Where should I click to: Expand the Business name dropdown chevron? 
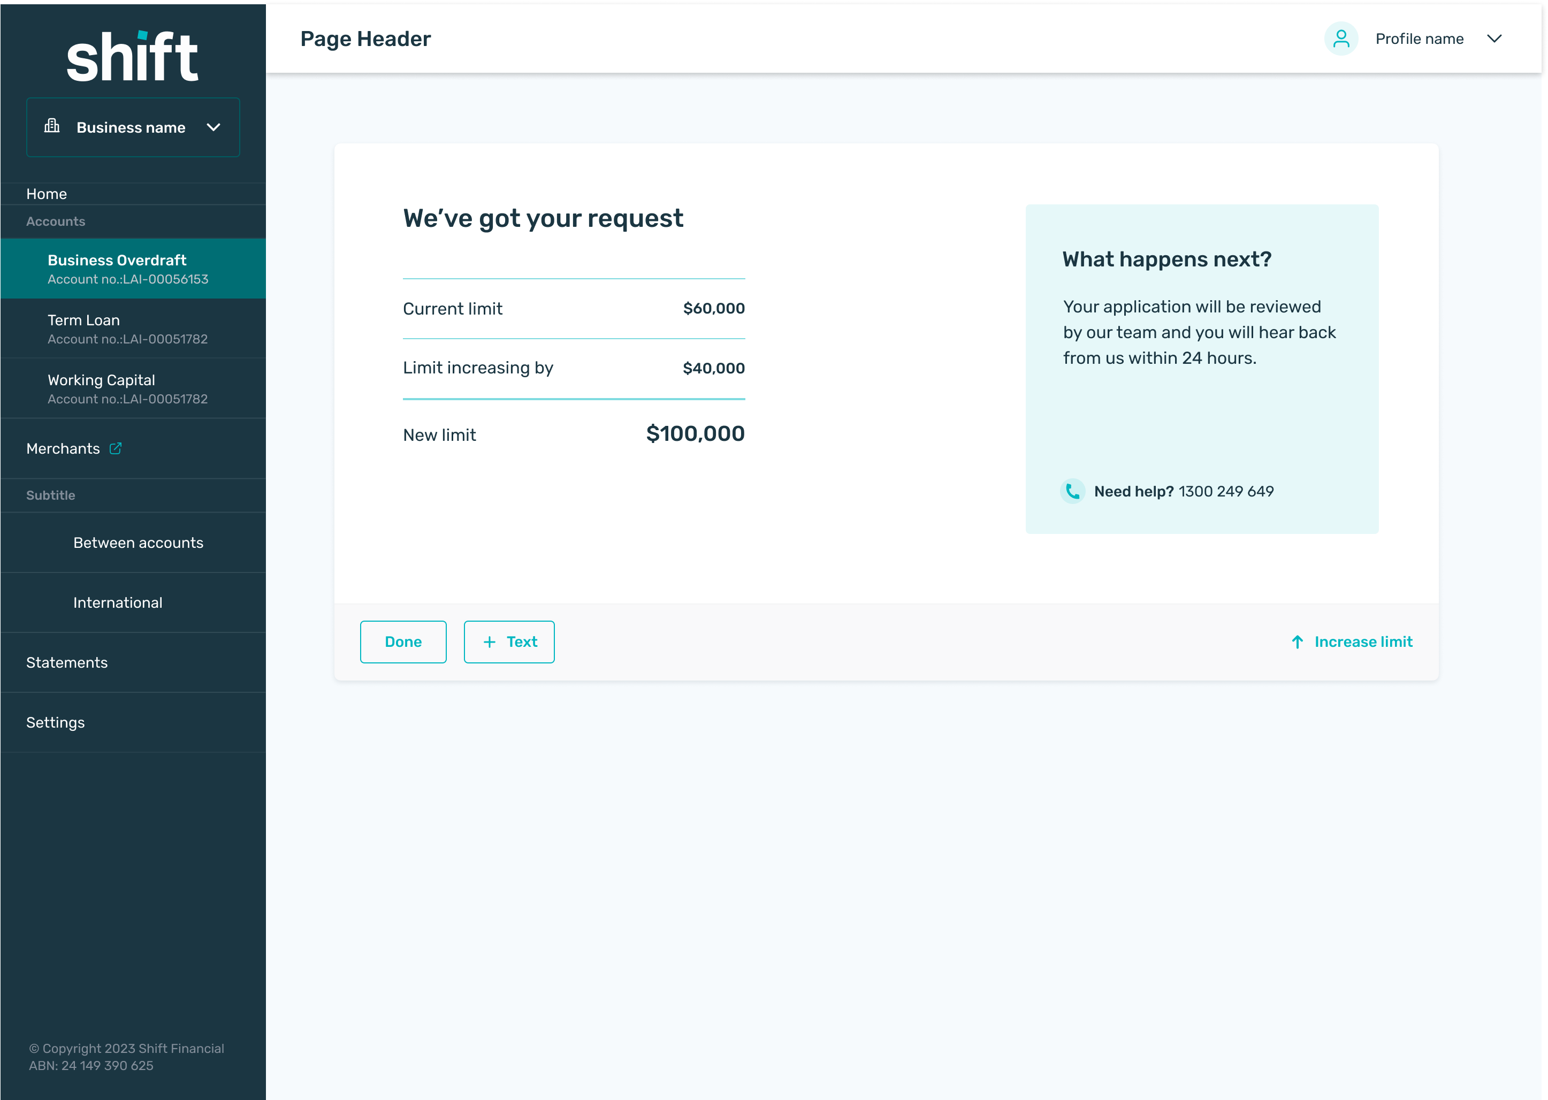[x=213, y=127]
